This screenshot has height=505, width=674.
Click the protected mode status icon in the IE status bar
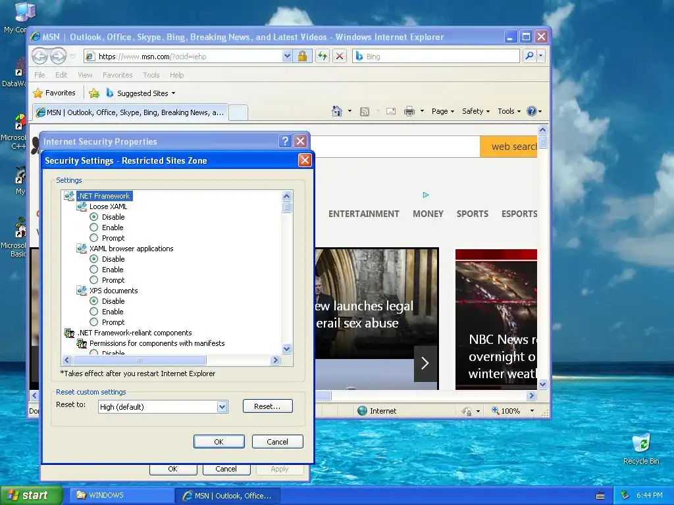click(467, 411)
